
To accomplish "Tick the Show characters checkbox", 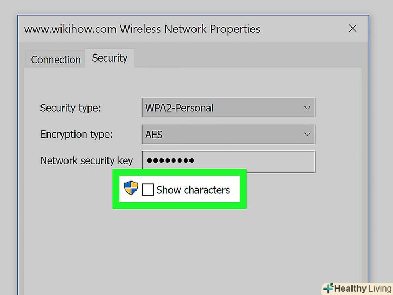I will pyautogui.click(x=147, y=190).
